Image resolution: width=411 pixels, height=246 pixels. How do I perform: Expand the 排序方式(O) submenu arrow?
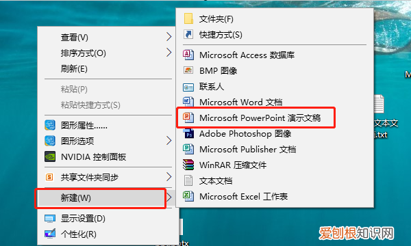coord(169,53)
